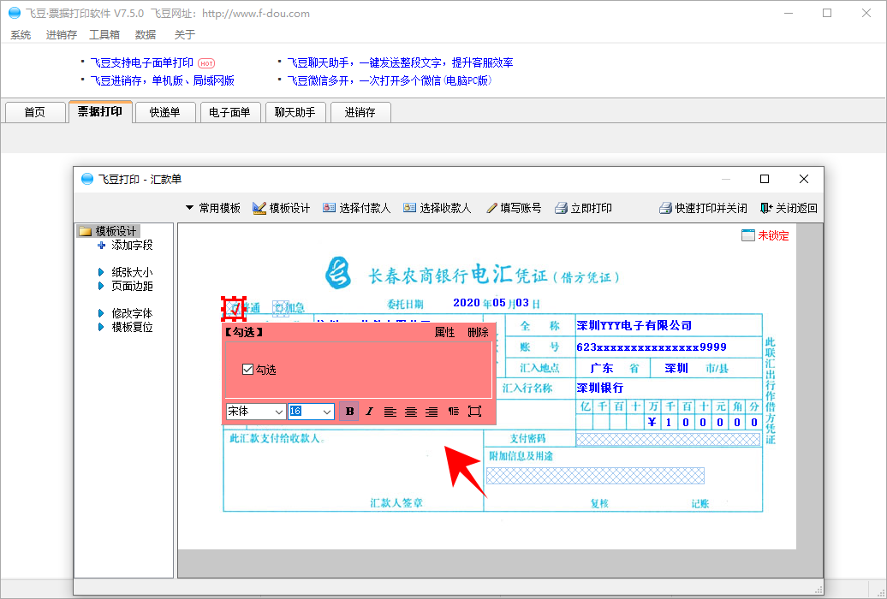Screen dimensions: 887x599
Task: Switch to the 电子面单 tab
Action: pyautogui.click(x=229, y=112)
